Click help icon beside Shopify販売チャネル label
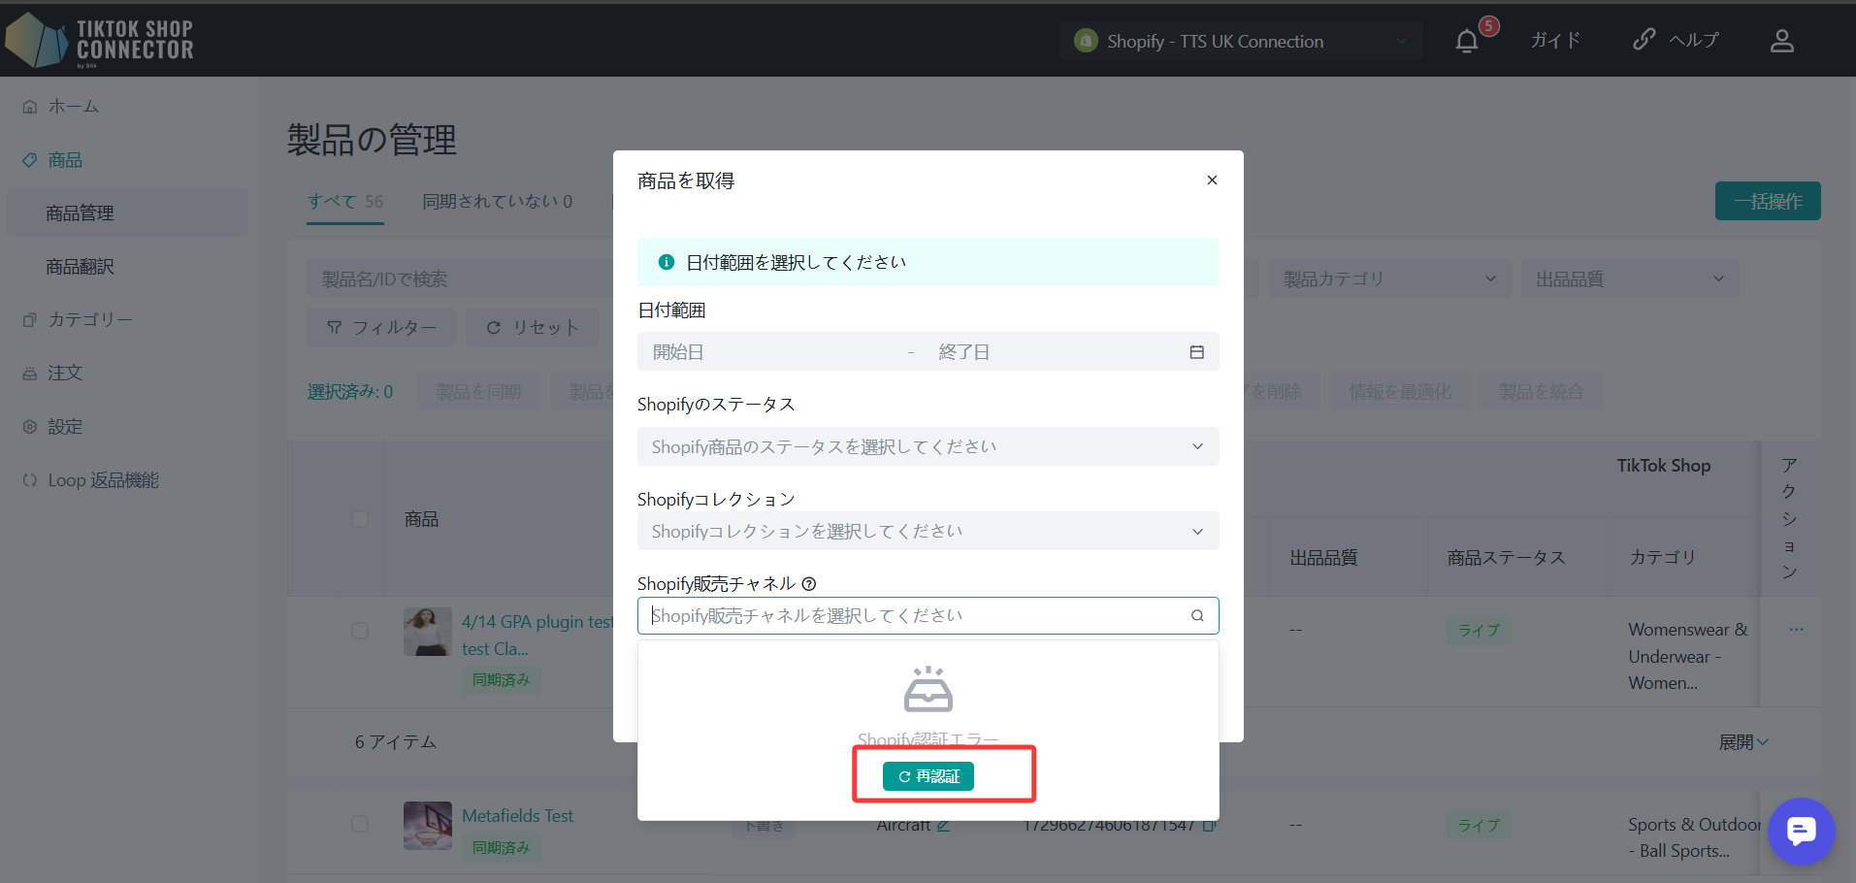Image resolution: width=1856 pixels, height=883 pixels. pos(809,584)
